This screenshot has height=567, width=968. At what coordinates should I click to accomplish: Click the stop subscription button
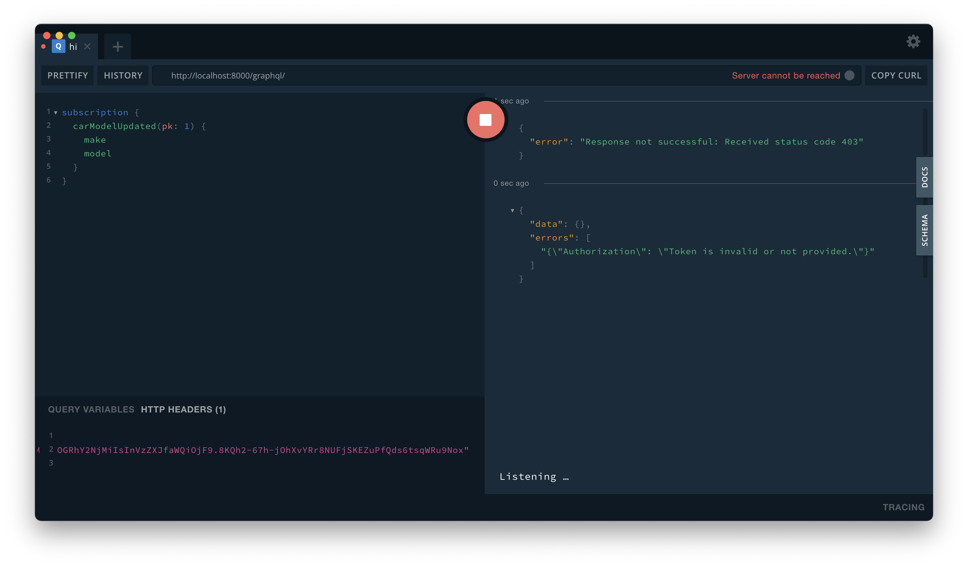[x=485, y=120]
